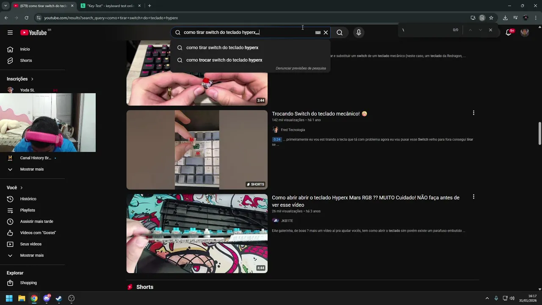Jump to 0:24 timestamp chip
The height and width of the screenshot is (305, 542).
[277, 139]
